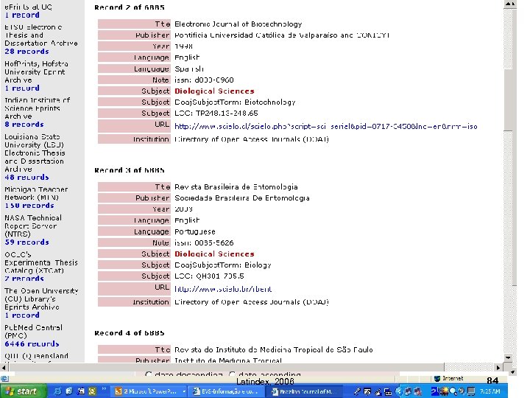Click year '2003' in Record 3
Screen dimensions: 530x398
click(x=183, y=209)
